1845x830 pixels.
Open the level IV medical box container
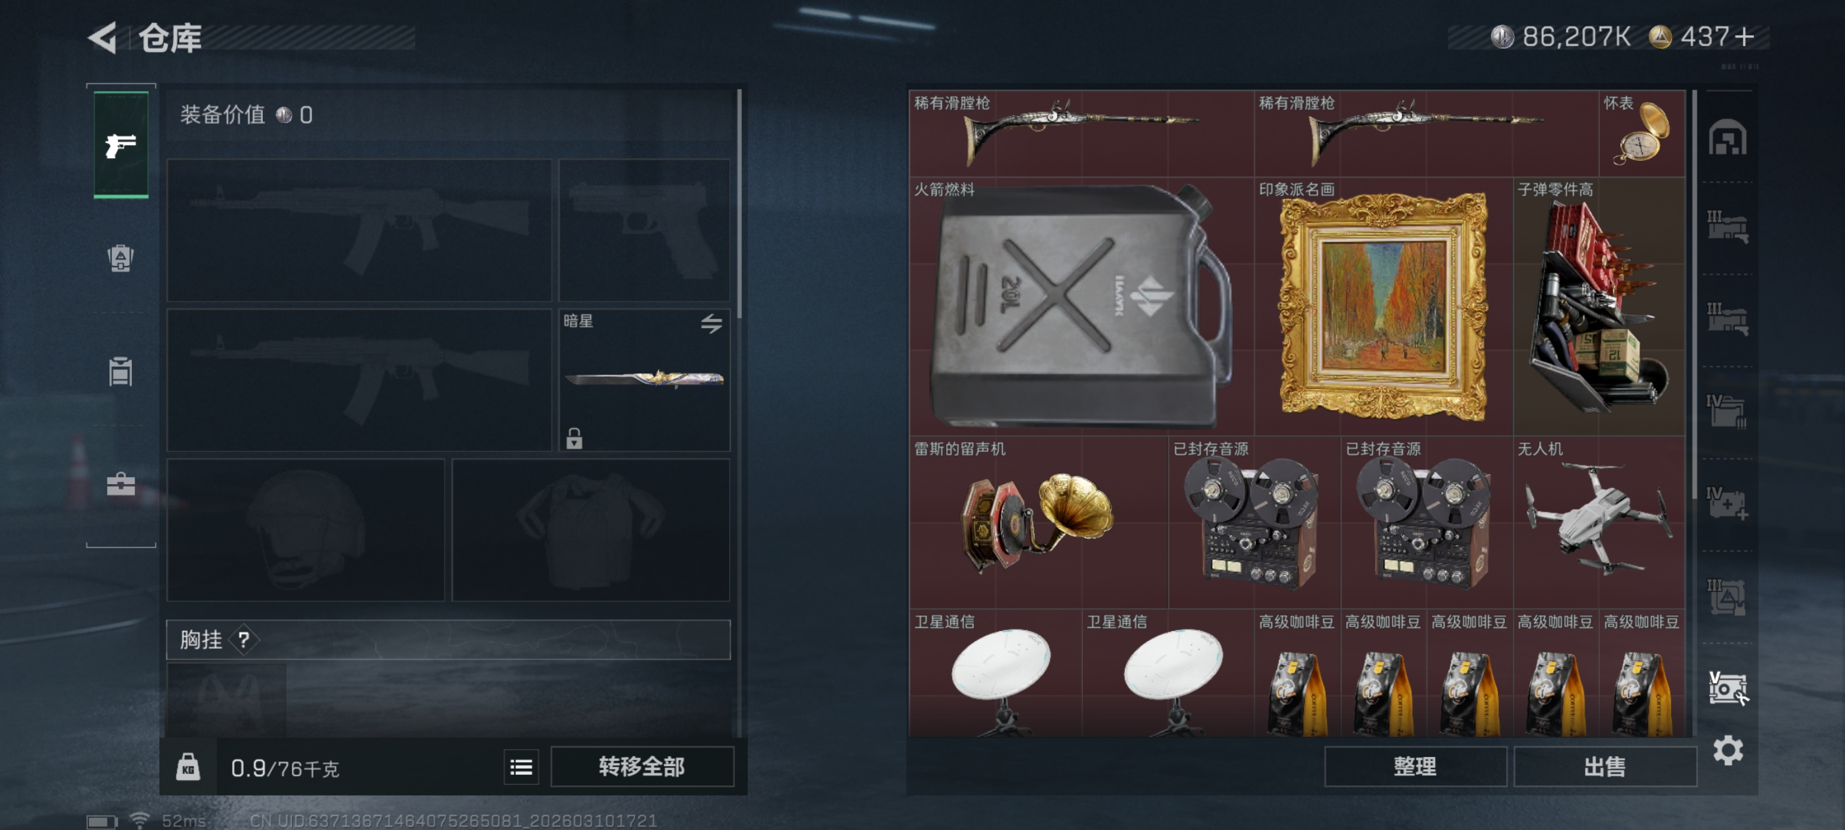click(1727, 503)
